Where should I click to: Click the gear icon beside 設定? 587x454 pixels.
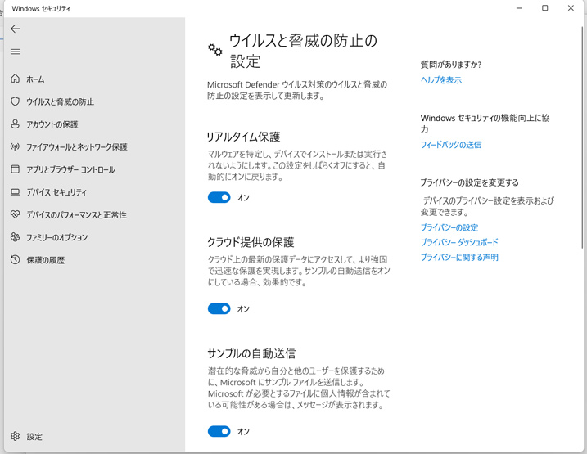coord(15,436)
